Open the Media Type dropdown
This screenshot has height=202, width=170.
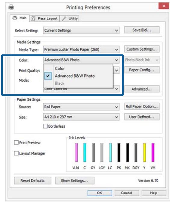(81, 50)
